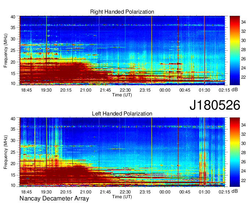Click the 34 value on upper color bar
Viewport: 250px width, 203px height.
243,22
